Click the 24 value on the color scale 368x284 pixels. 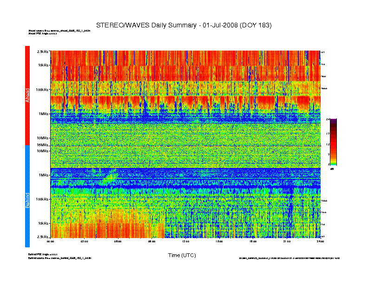pyautogui.click(x=328, y=120)
